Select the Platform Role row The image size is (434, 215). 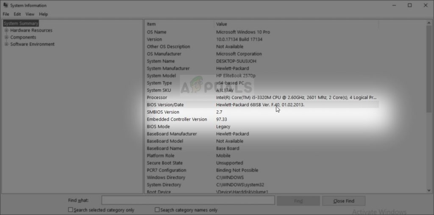pyautogui.click(x=262, y=156)
